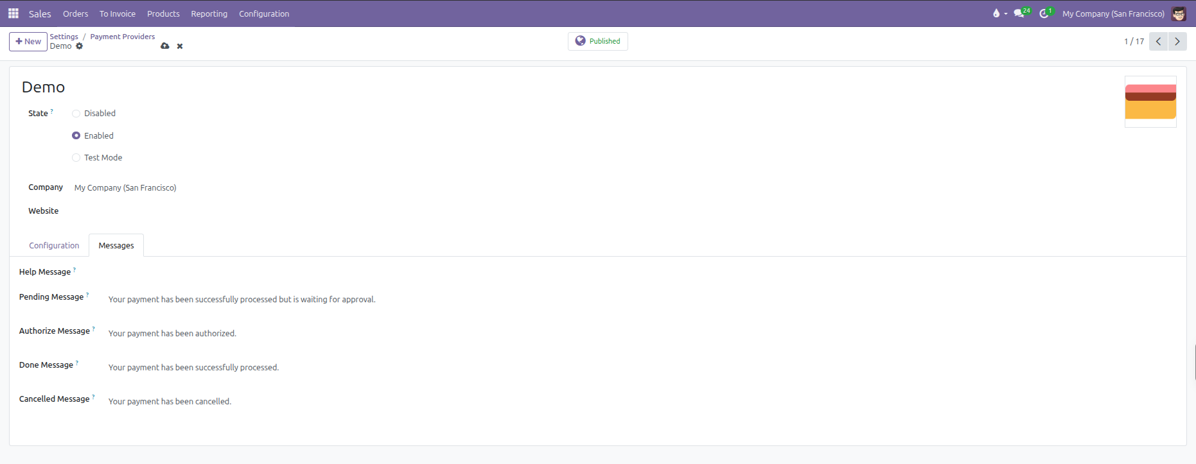Open the My Company (San Francisco) switcher
The width and height of the screenshot is (1196, 464).
coord(1113,13)
